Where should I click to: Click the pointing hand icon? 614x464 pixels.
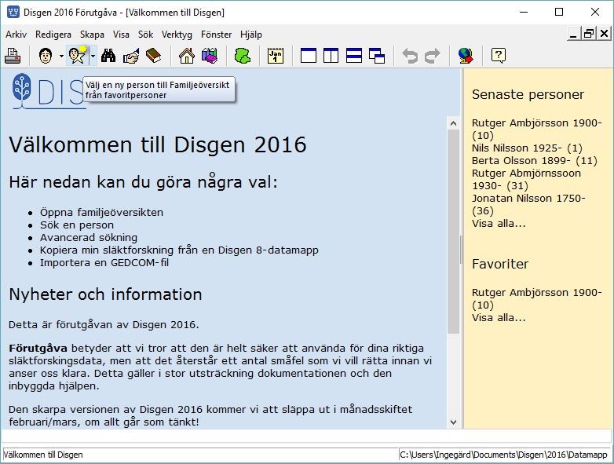[x=131, y=56]
